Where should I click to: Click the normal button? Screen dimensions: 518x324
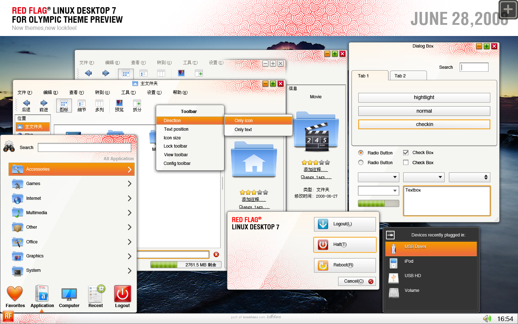424,111
